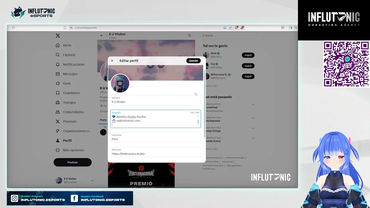Screen dimensions: 370x208
Task: Open the Notificaciones bell item
Action: [x=70, y=64]
